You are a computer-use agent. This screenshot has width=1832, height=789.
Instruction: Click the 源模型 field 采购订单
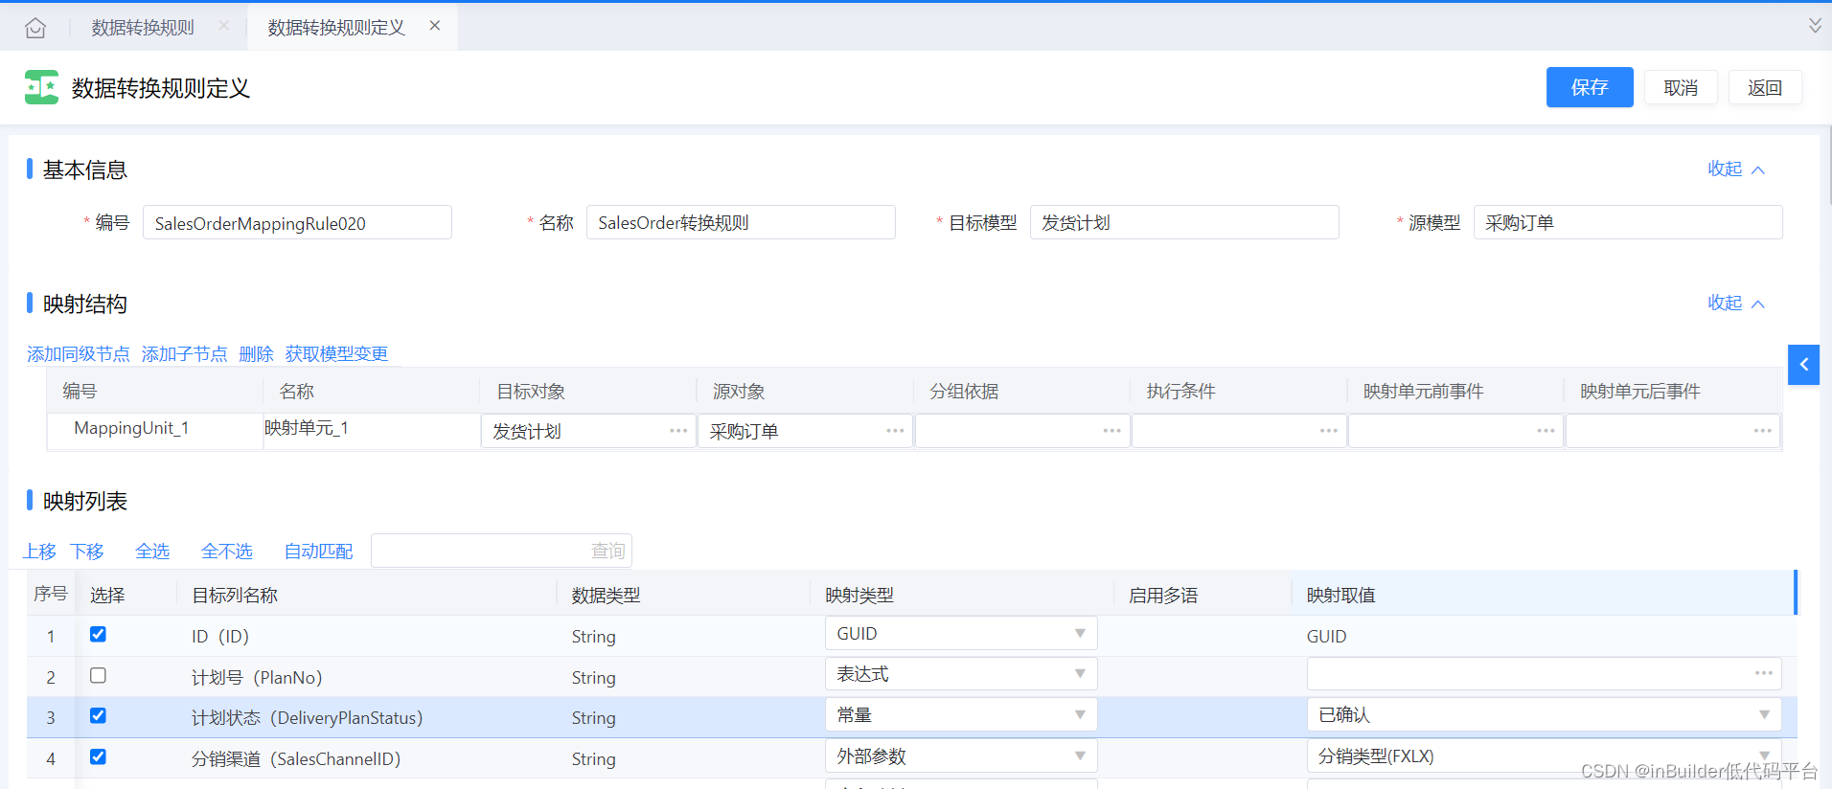(x=1628, y=222)
